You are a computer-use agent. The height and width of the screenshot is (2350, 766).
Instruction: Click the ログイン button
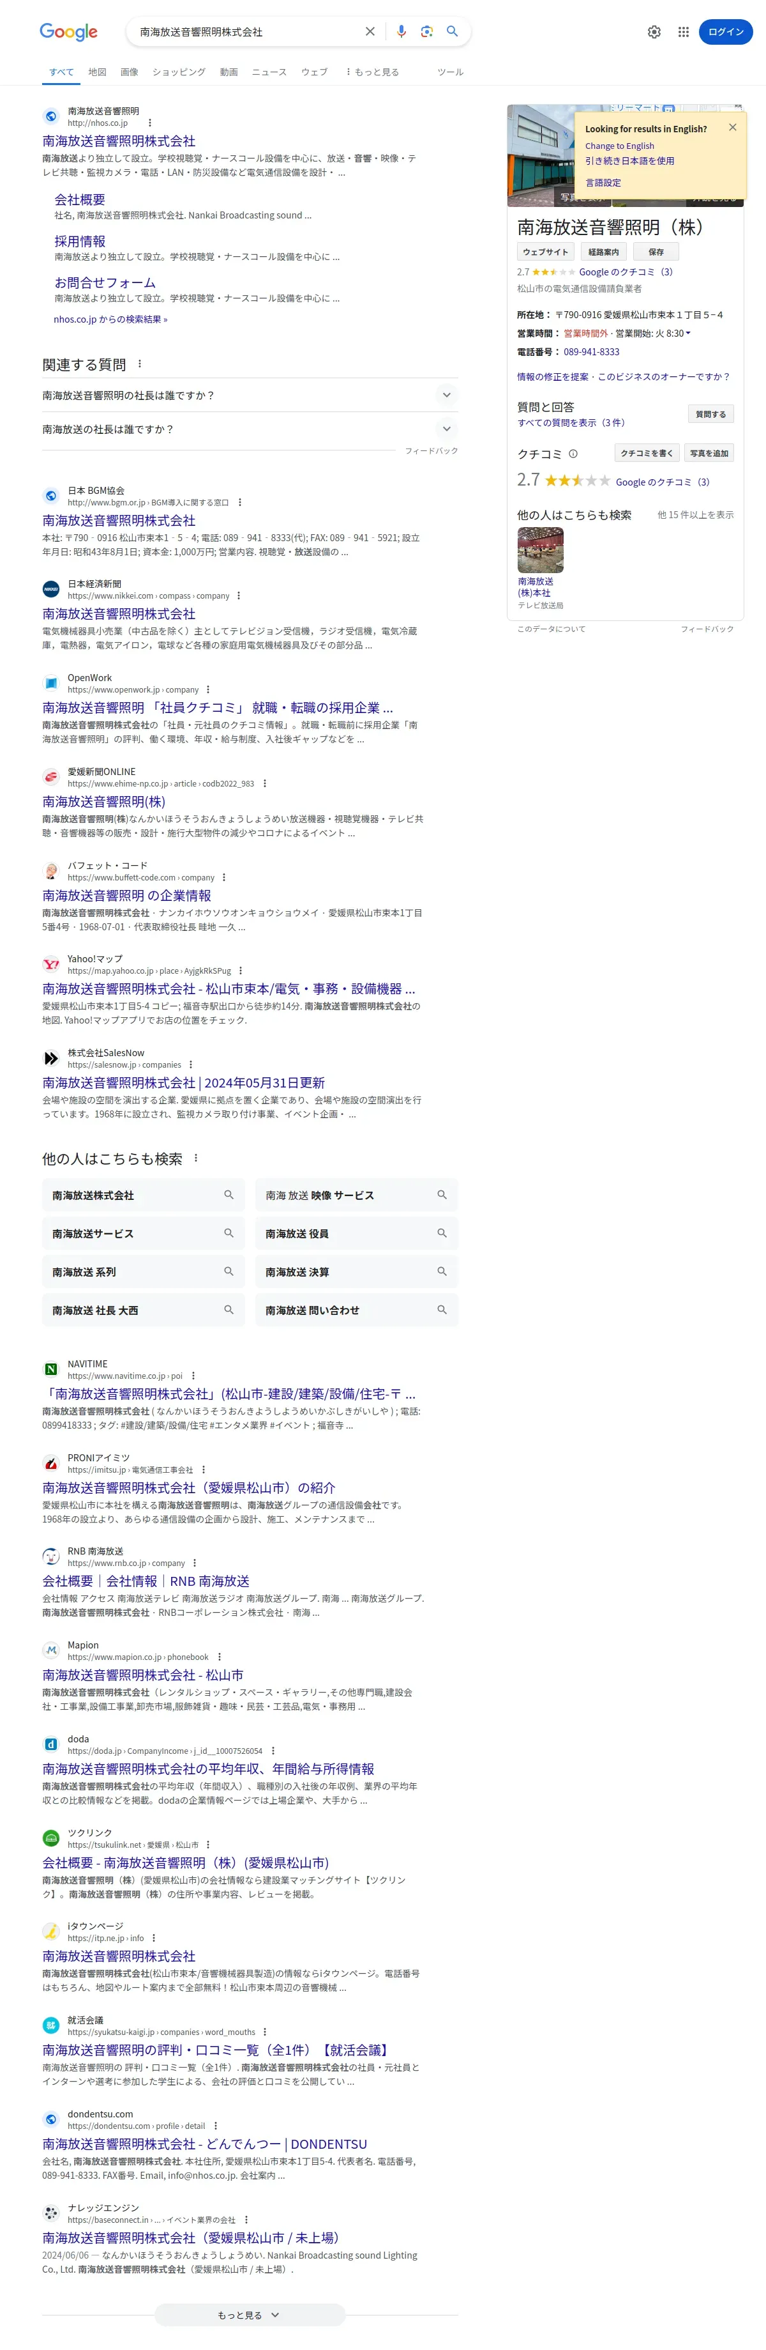click(x=726, y=32)
